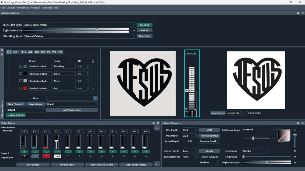
Task: Toggle Slicer View mode
Action: [x=145, y=36]
